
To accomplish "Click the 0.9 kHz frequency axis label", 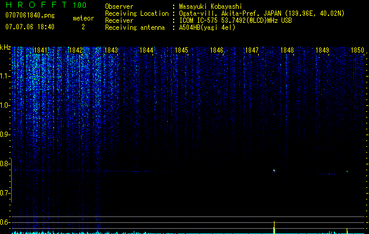I will tap(5, 135).
